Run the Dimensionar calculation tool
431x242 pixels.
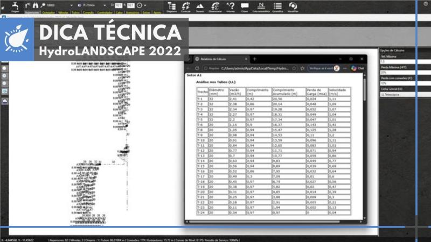coord(215,7)
